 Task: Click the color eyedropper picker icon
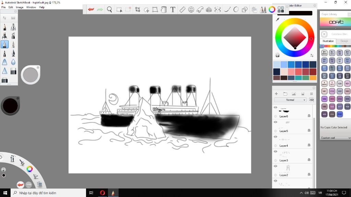pyautogui.click(x=278, y=19)
